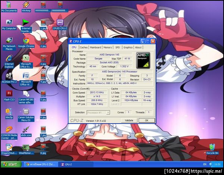Screen dimensions: 224x175
Task: Click the Socket AM3 (938) package value
Action: [x=109, y=63]
